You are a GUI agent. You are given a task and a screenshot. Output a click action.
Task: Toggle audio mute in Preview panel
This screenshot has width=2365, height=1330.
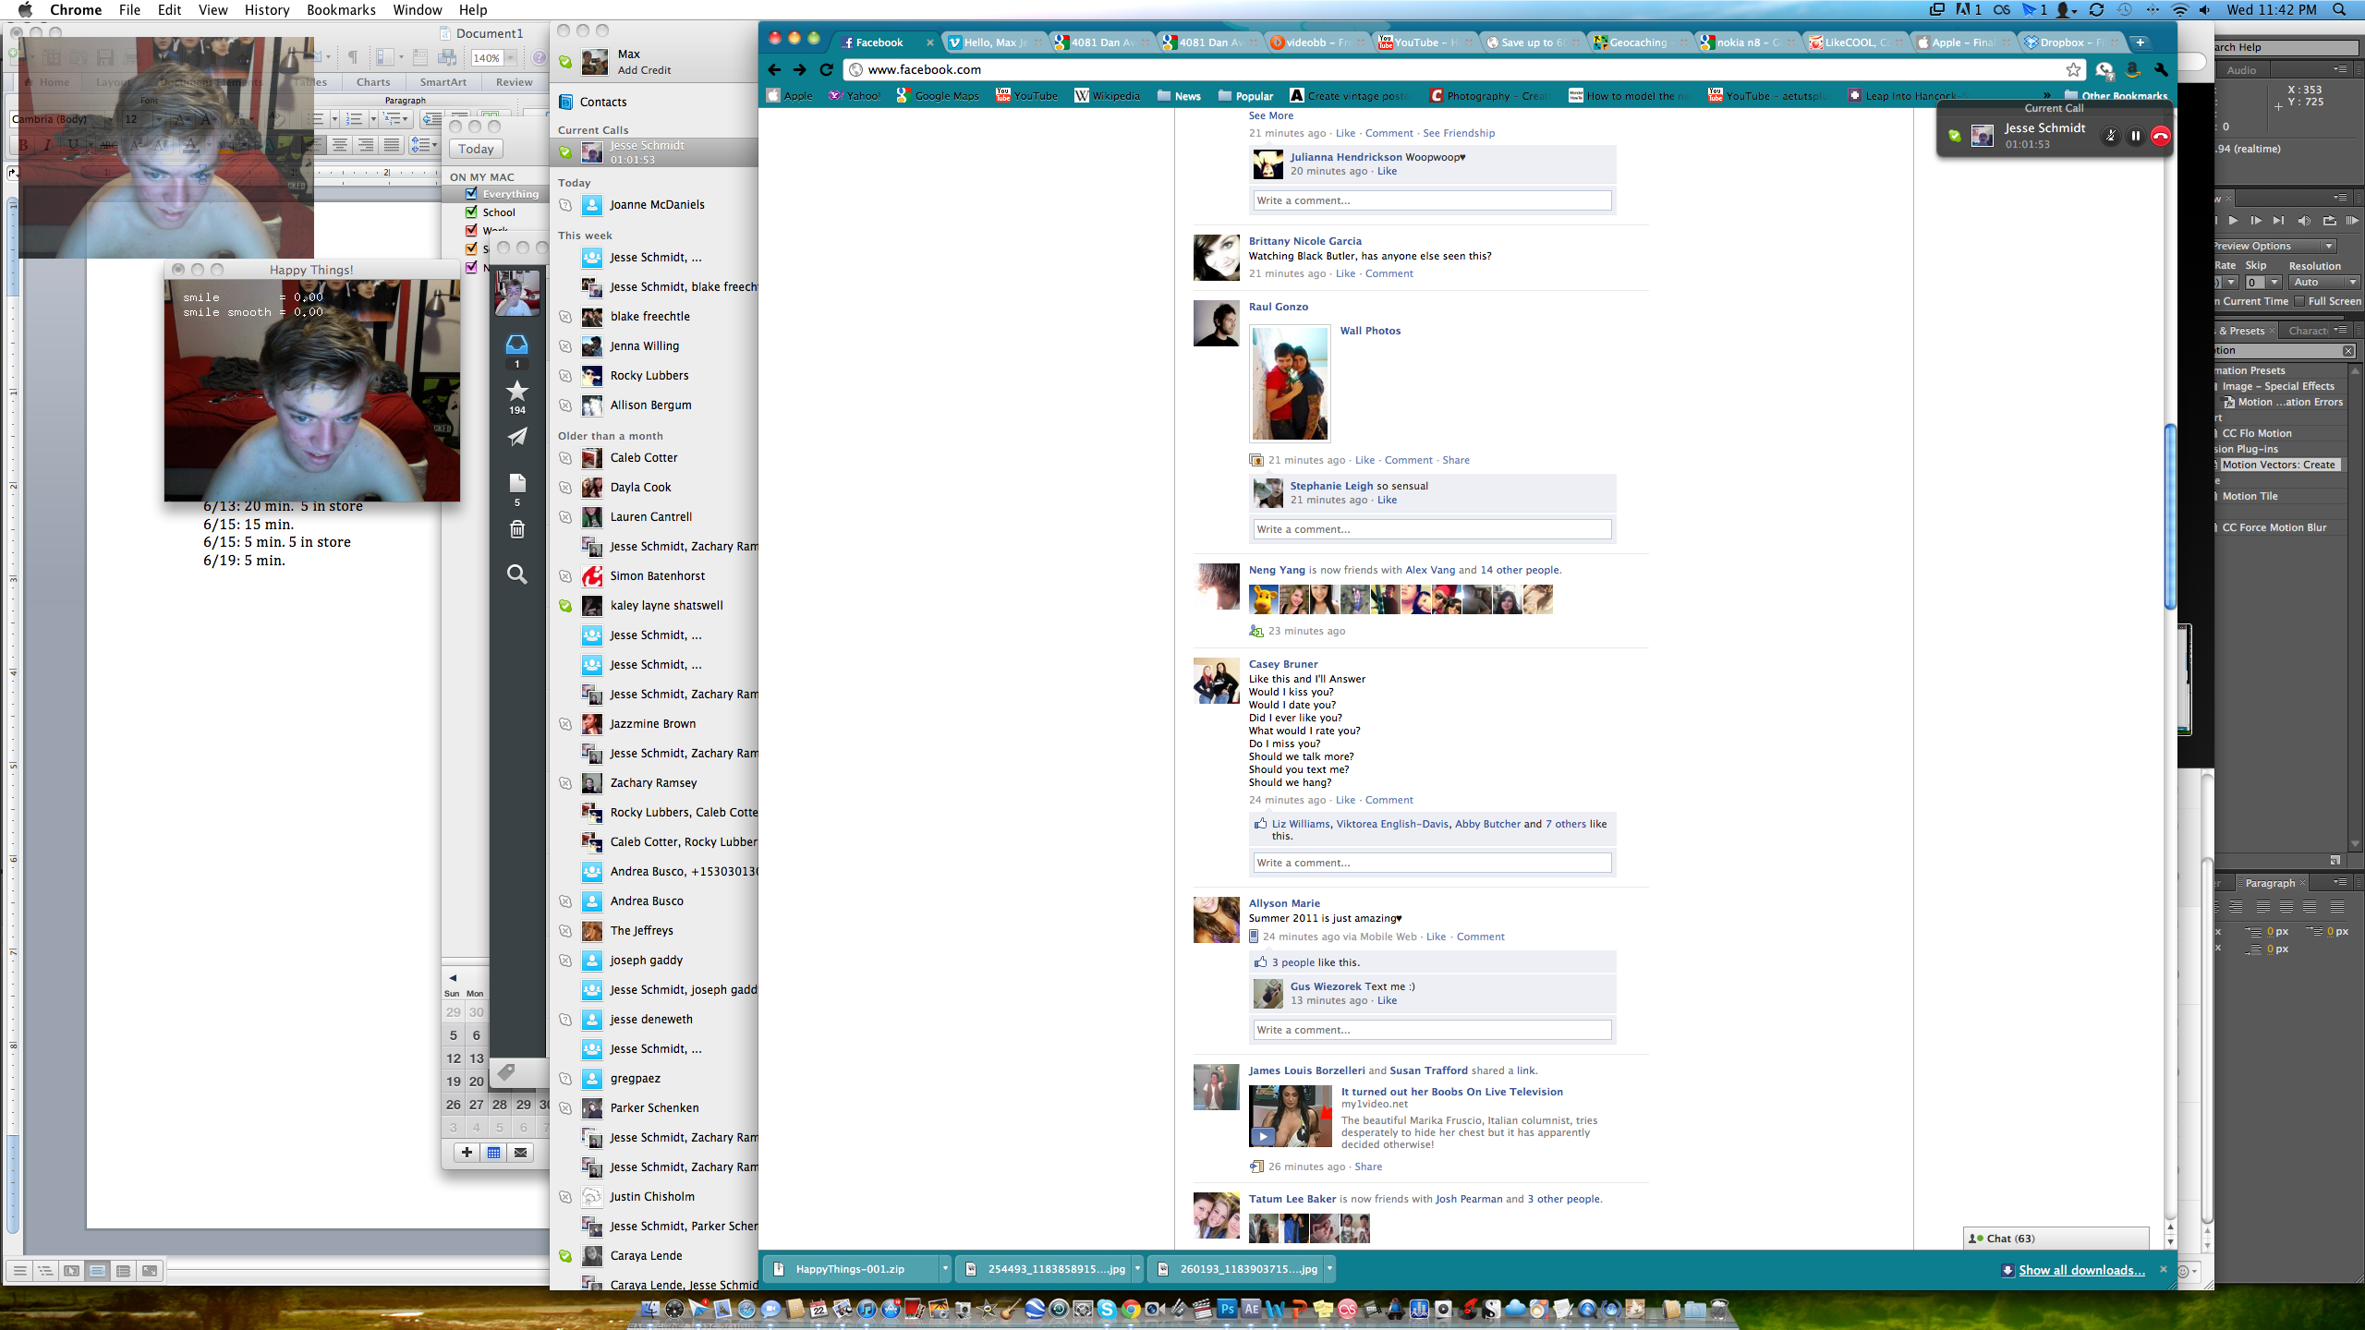click(2304, 221)
